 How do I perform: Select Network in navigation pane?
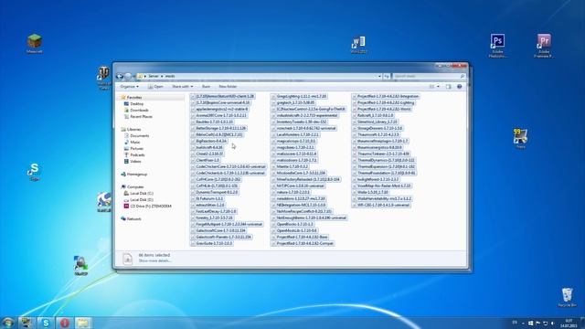point(133,219)
